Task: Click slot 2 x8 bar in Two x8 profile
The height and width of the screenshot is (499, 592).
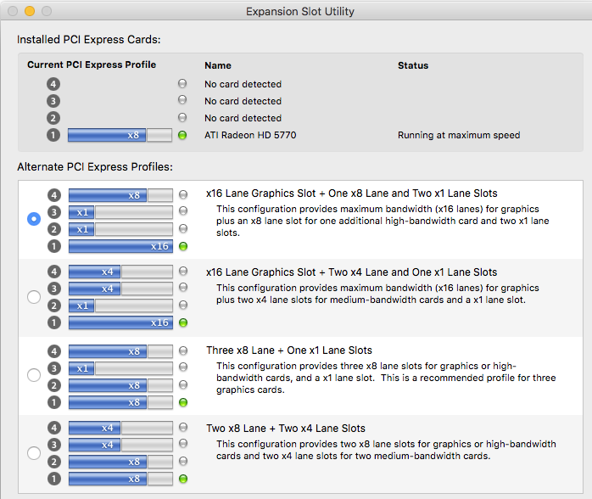Action: tap(108, 462)
